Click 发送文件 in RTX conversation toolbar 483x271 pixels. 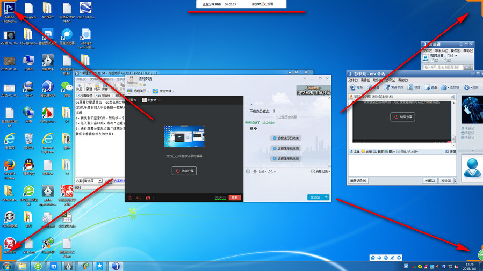point(394,87)
